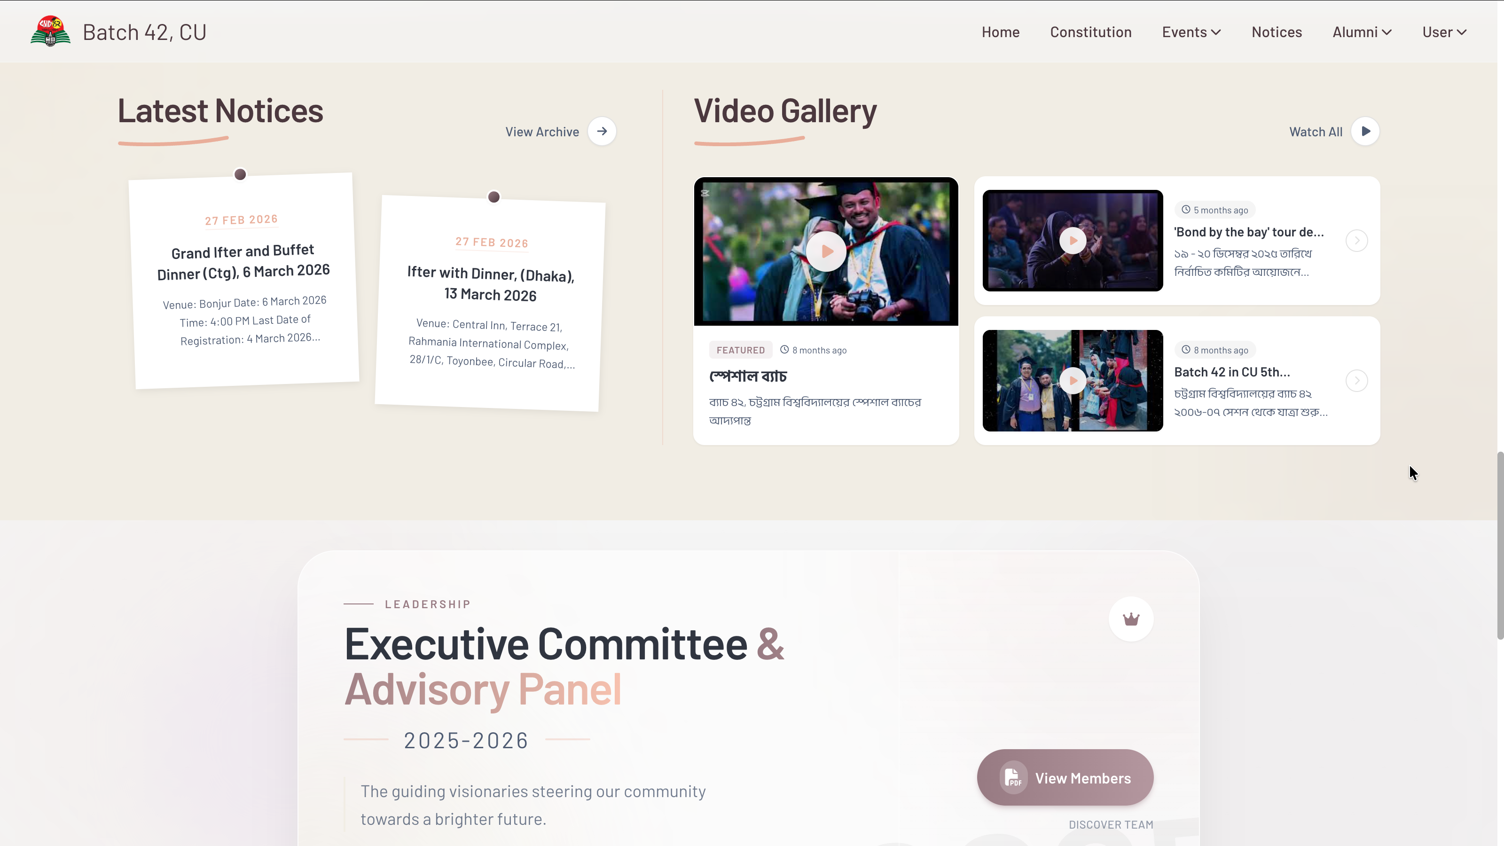Click '8 months ago' on featured video

coord(819,350)
